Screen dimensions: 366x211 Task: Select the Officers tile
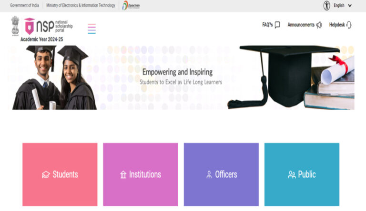pyautogui.click(x=221, y=174)
